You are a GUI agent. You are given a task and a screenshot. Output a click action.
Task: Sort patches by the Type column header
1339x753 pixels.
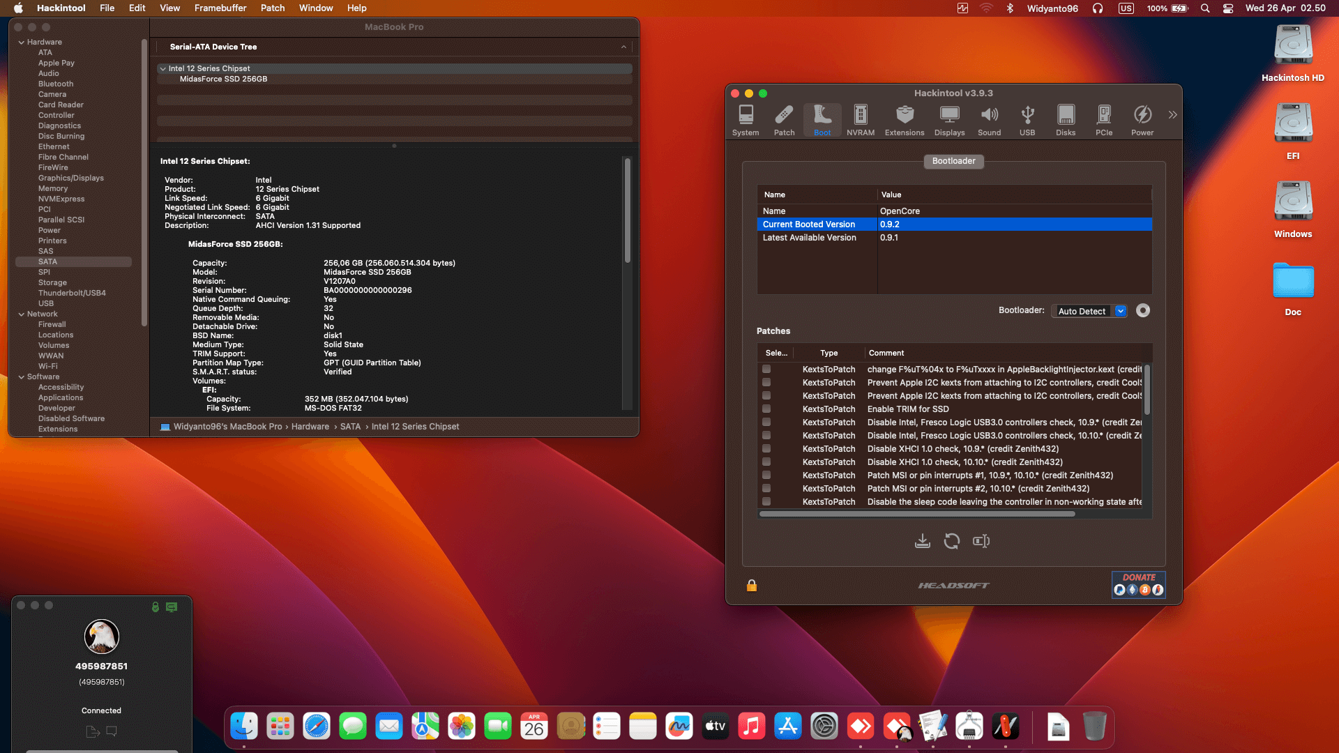pyautogui.click(x=829, y=353)
